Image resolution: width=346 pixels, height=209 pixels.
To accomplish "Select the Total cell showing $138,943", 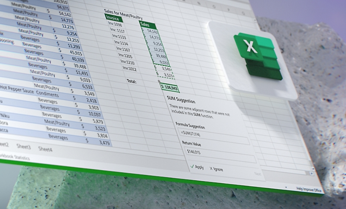I will point(169,88).
